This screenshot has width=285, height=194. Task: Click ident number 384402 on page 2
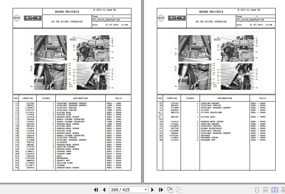pos(175,105)
